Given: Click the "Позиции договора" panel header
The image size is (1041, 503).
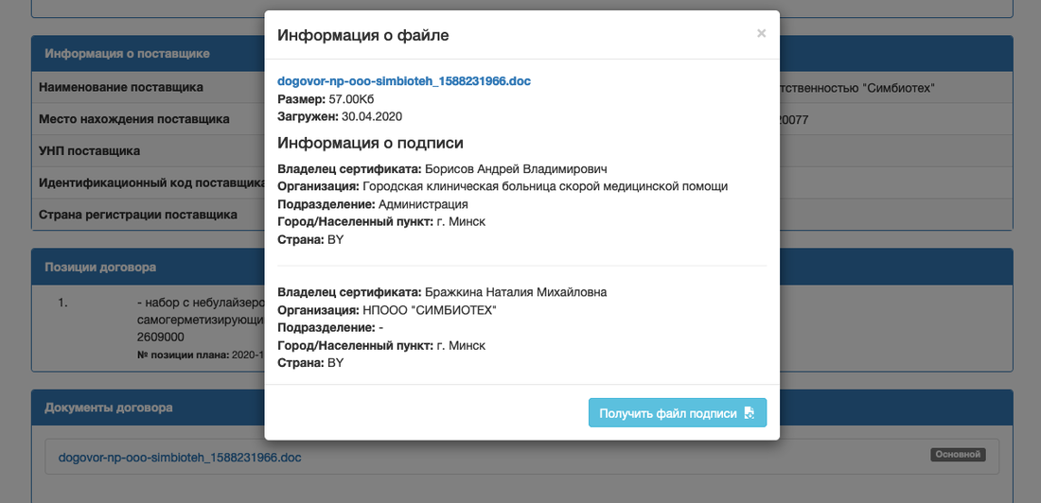Looking at the screenshot, I should click(x=100, y=267).
